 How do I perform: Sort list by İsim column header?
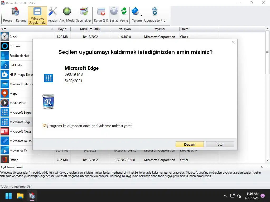tap(27, 29)
